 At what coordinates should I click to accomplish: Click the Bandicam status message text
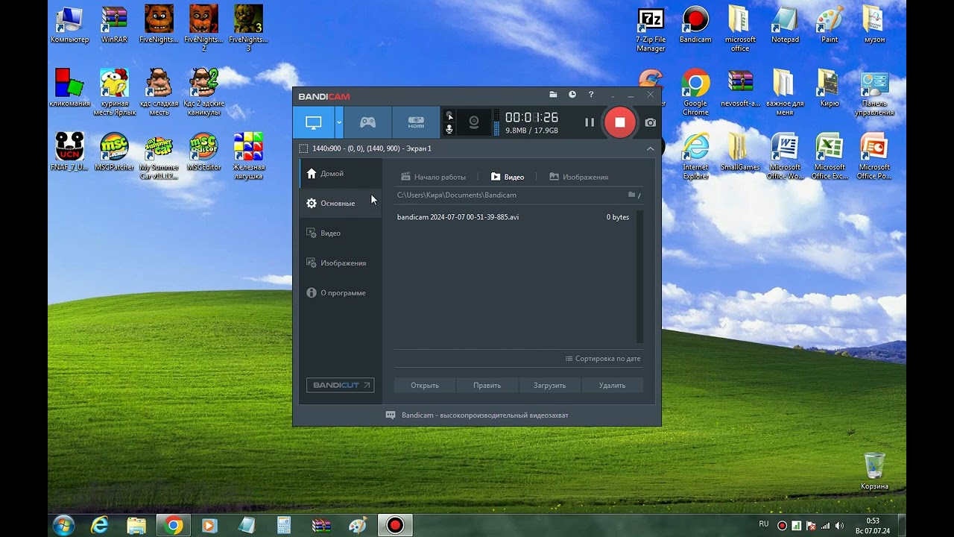484,415
